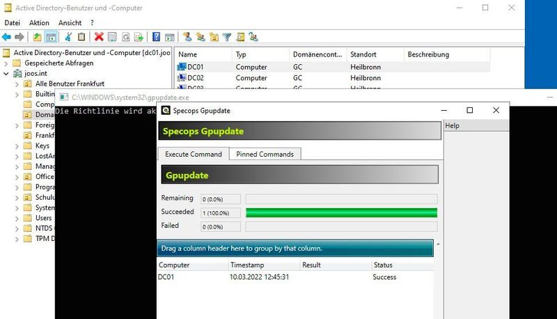Click the joos.int domain icon in the tree
The image size is (557, 319).
pyautogui.click(x=17, y=74)
